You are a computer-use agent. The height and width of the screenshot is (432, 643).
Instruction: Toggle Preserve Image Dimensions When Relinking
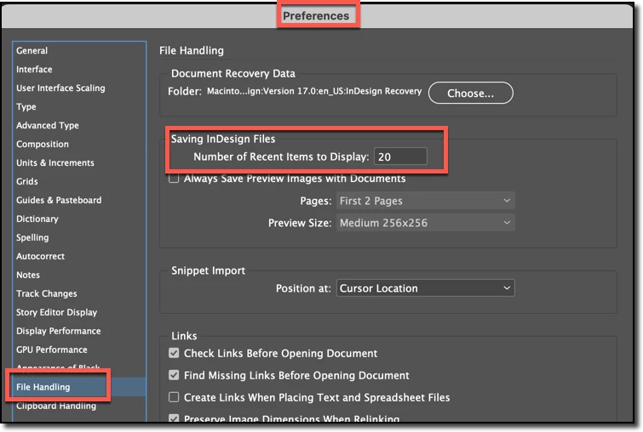tap(174, 418)
